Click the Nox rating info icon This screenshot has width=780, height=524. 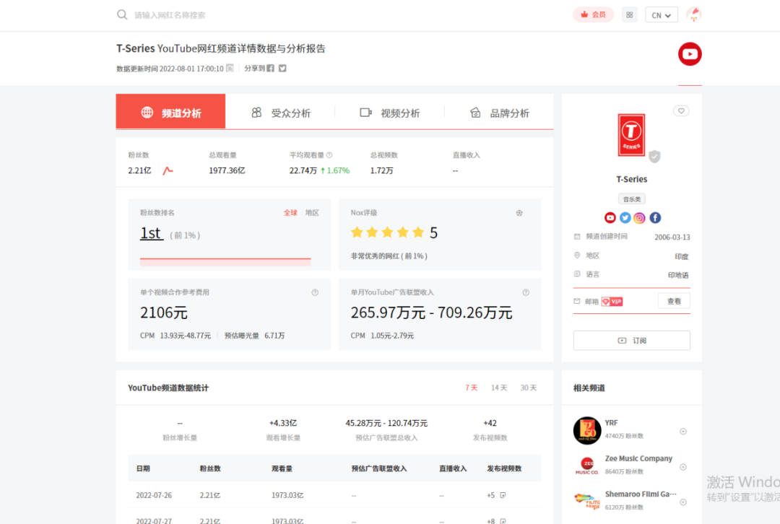[519, 213]
